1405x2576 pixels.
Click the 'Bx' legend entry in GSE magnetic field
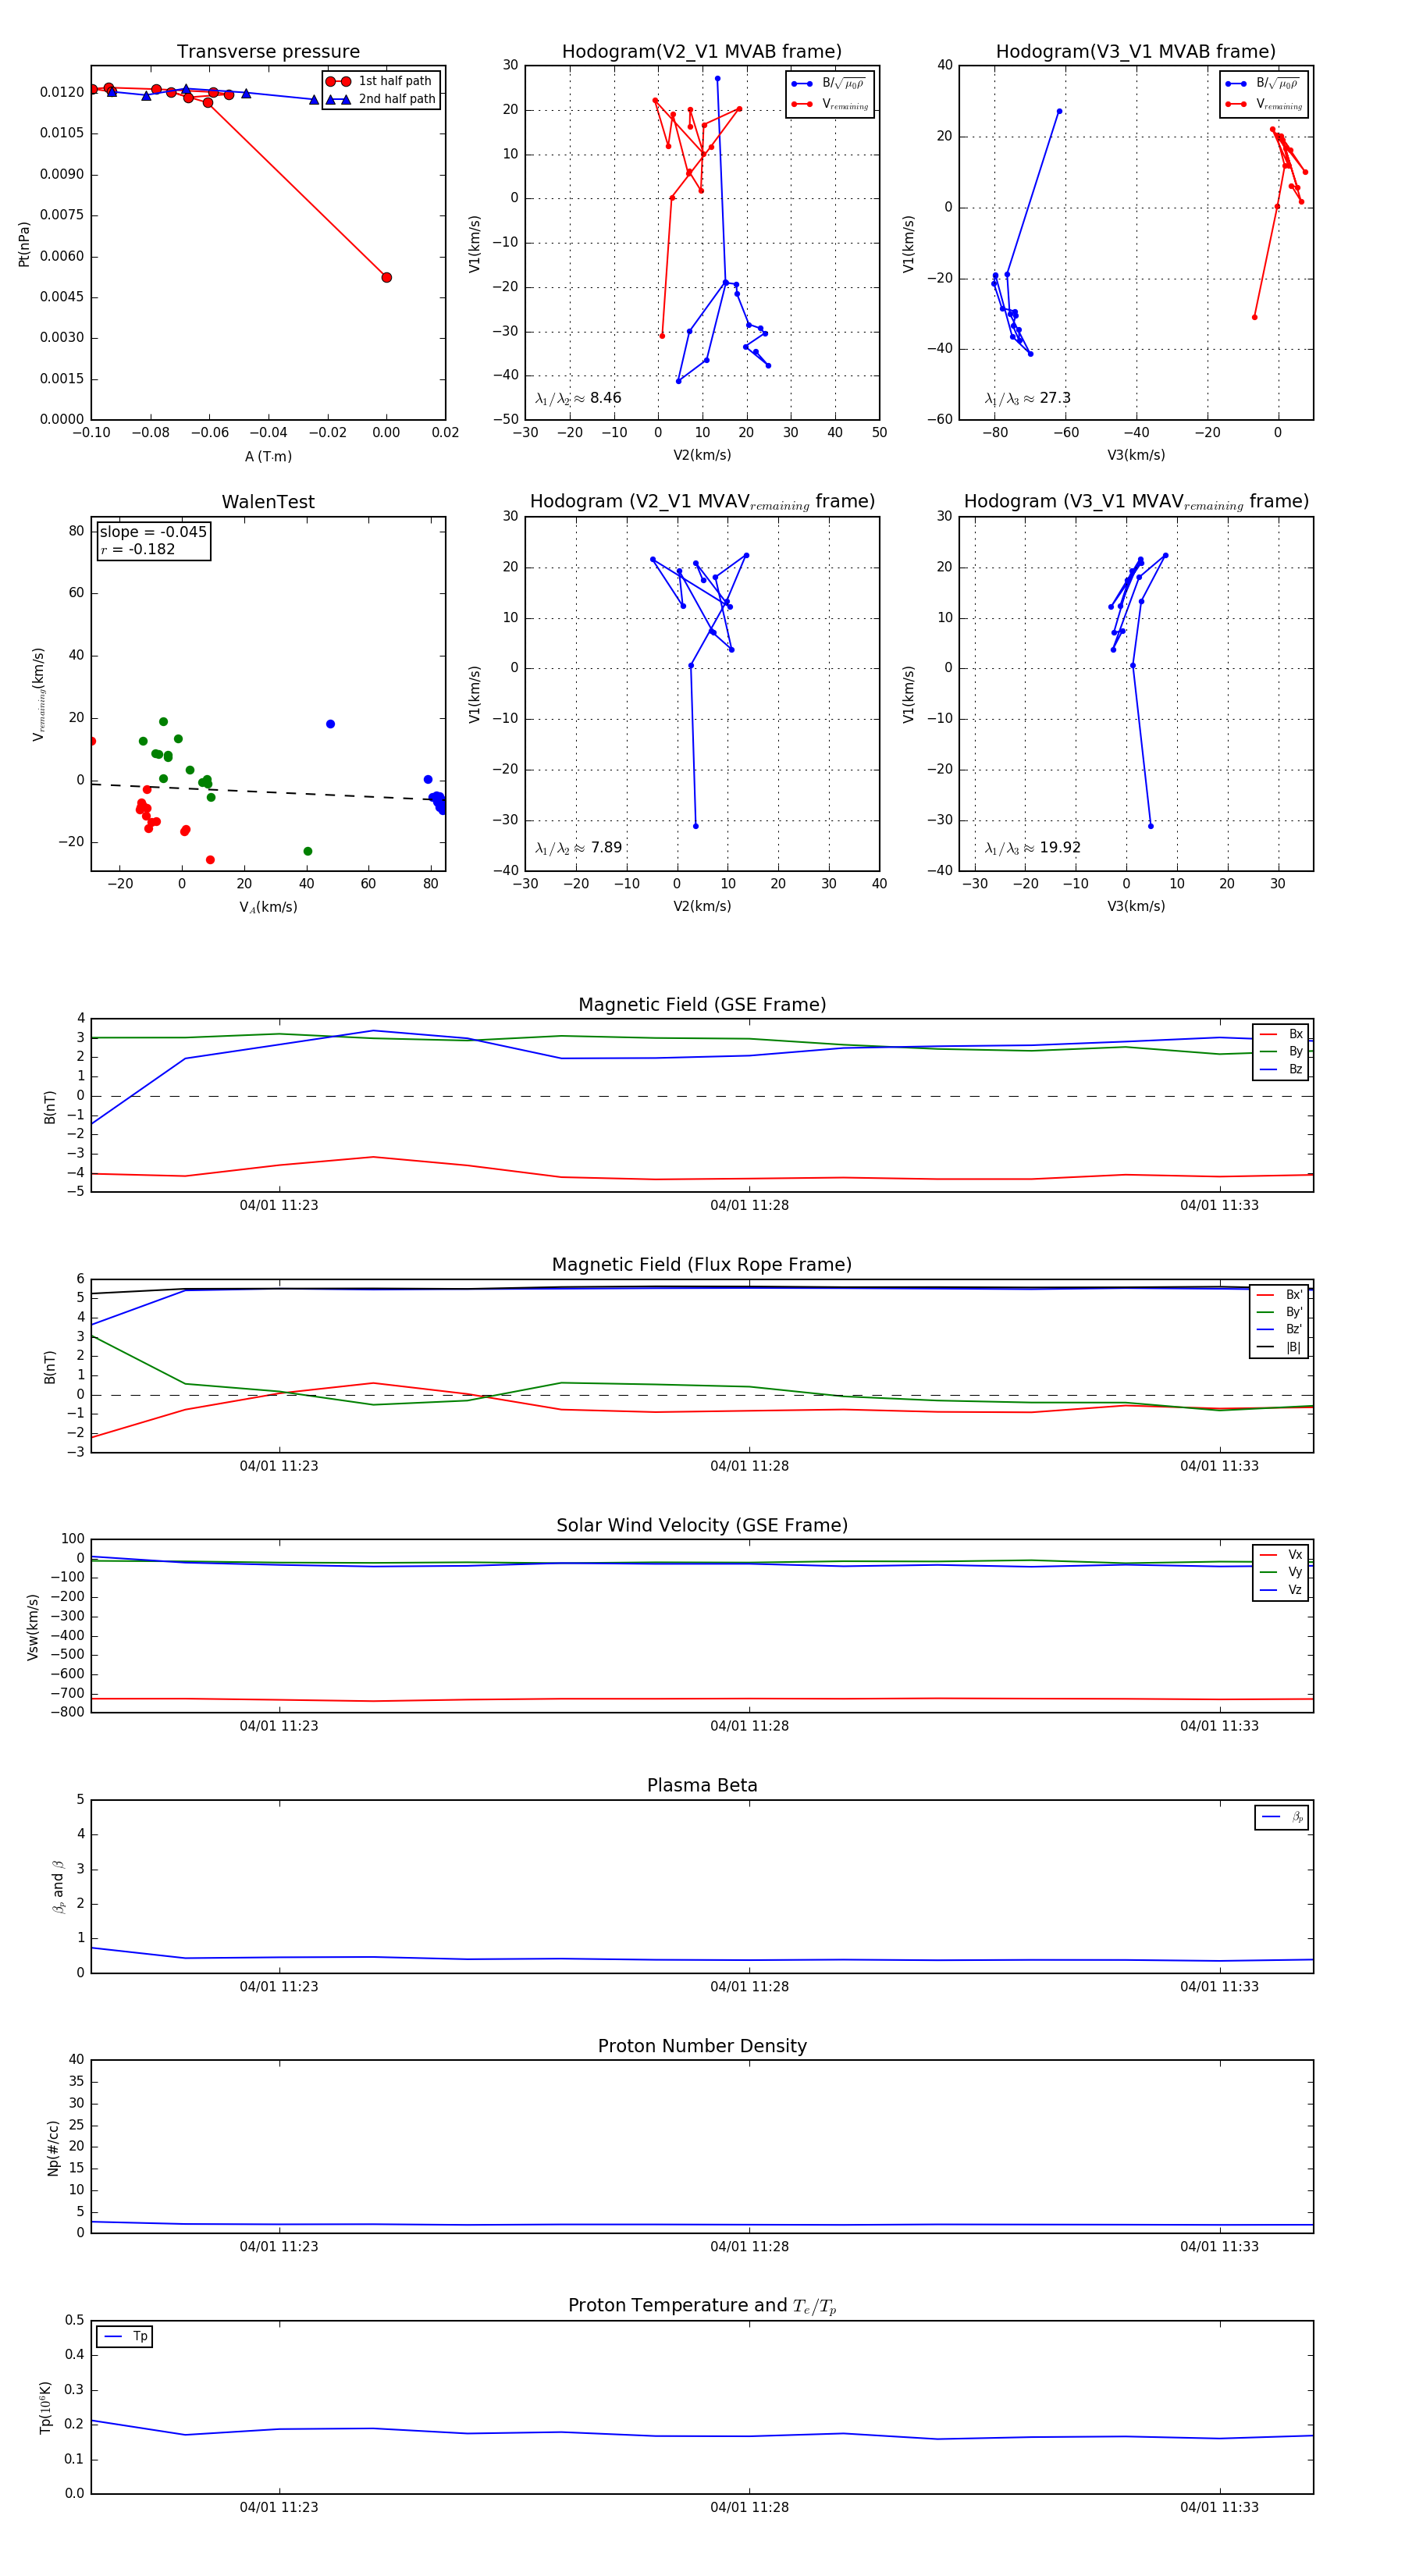click(1281, 1034)
